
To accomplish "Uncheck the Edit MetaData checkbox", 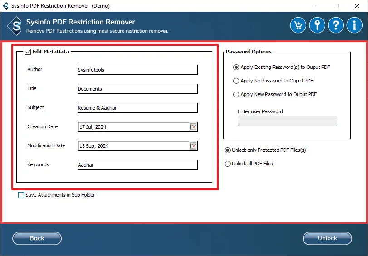I will click(28, 52).
